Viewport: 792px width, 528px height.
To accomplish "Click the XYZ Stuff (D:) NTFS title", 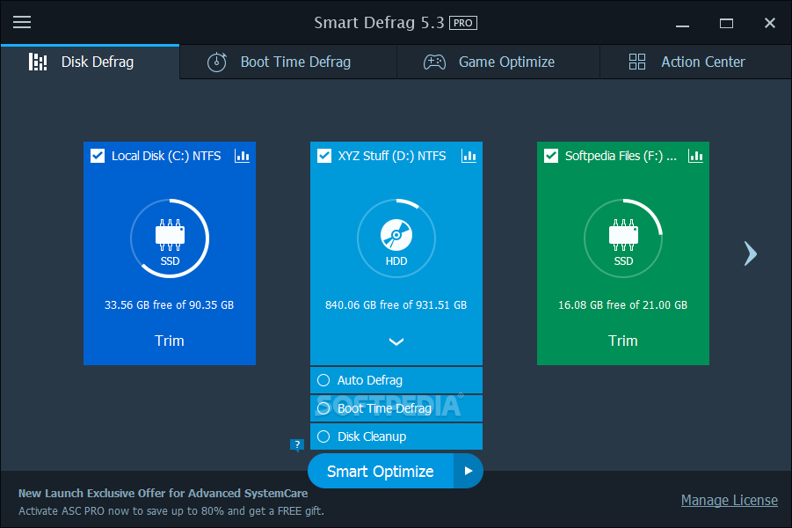I will [392, 156].
